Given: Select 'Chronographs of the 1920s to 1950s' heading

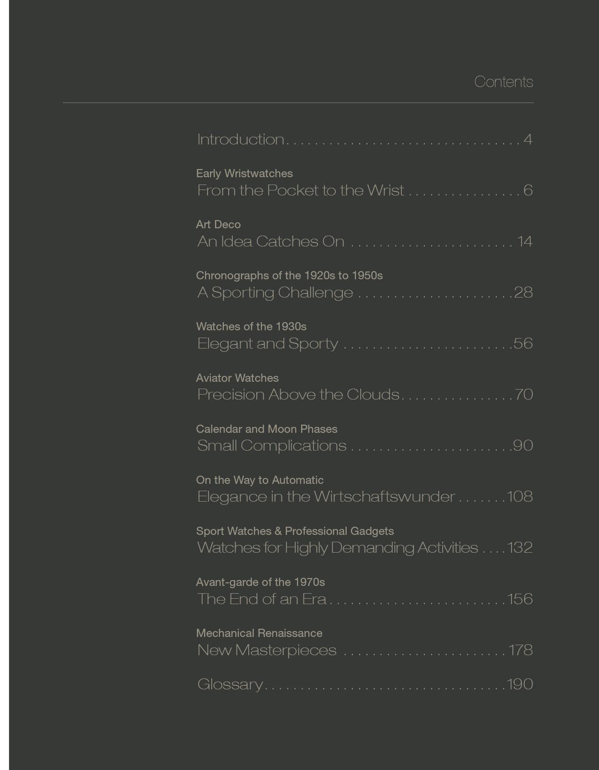Looking at the screenshot, I should [289, 276].
